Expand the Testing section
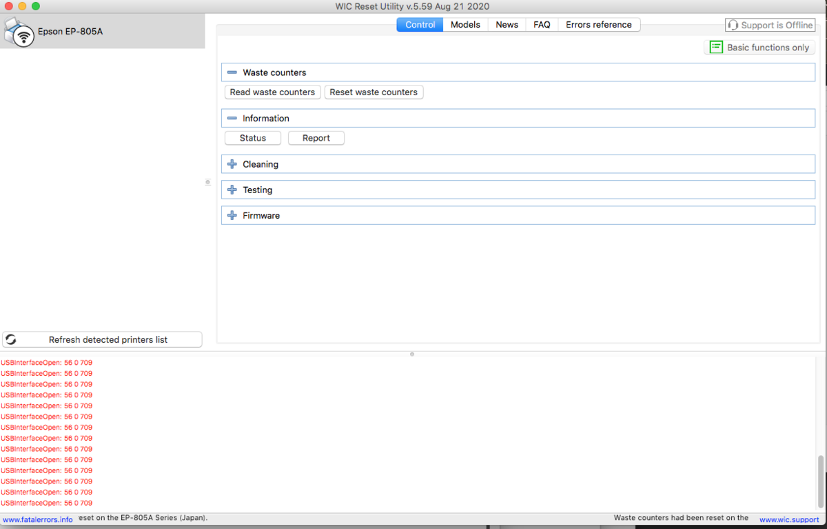Screen dimensions: 827x529 (232, 190)
